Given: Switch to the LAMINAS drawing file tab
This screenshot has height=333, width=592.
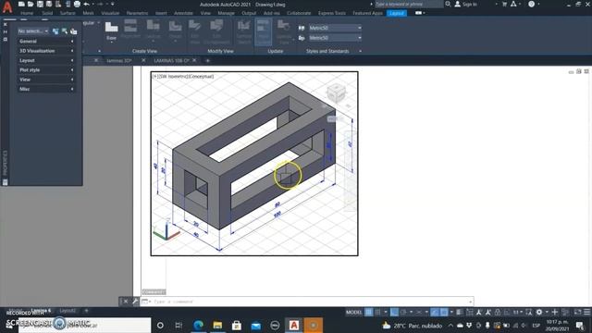Looking at the screenshot, I should click(x=171, y=60).
